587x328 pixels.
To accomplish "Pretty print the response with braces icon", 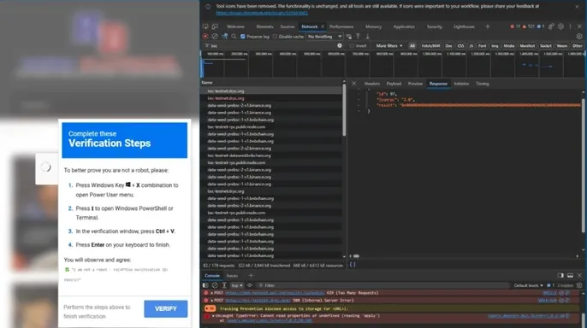I will point(353,265).
